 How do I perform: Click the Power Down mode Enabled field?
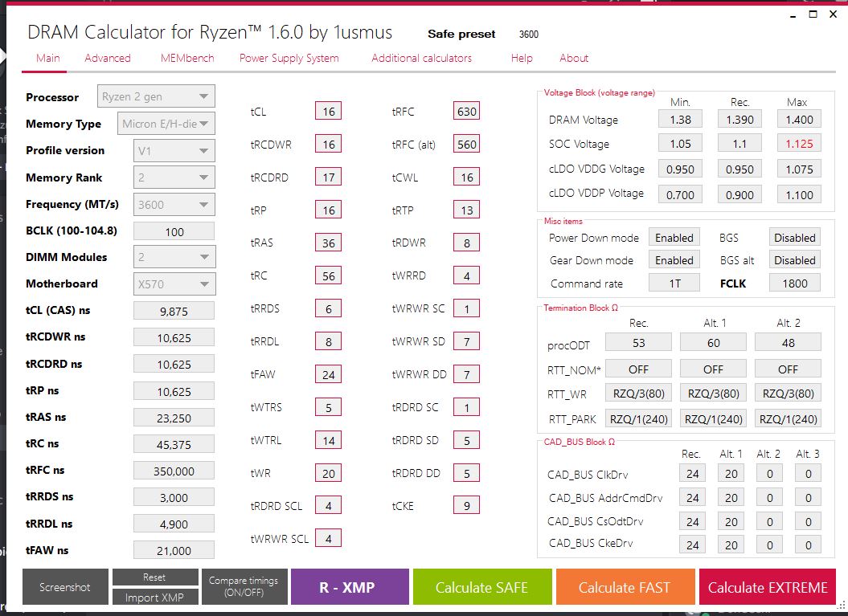[x=674, y=238]
